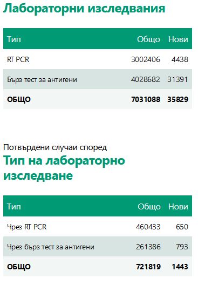The width and height of the screenshot is (198, 292).
Task: Click 'Тип на лабораторно изследване' heading
Action: point(64,168)
